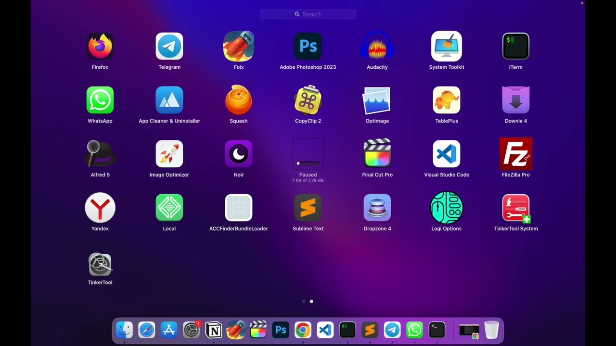Click WhatsApp icon in the Dock
This screenshot has width=616, height=346.
pos(414,330)
